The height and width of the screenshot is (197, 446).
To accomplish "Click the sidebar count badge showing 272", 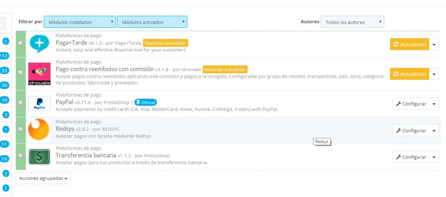I will [x=4, y=56].
